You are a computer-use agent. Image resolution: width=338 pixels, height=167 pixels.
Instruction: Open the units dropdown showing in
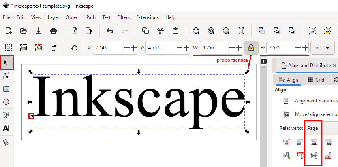[x=323, y=48]
